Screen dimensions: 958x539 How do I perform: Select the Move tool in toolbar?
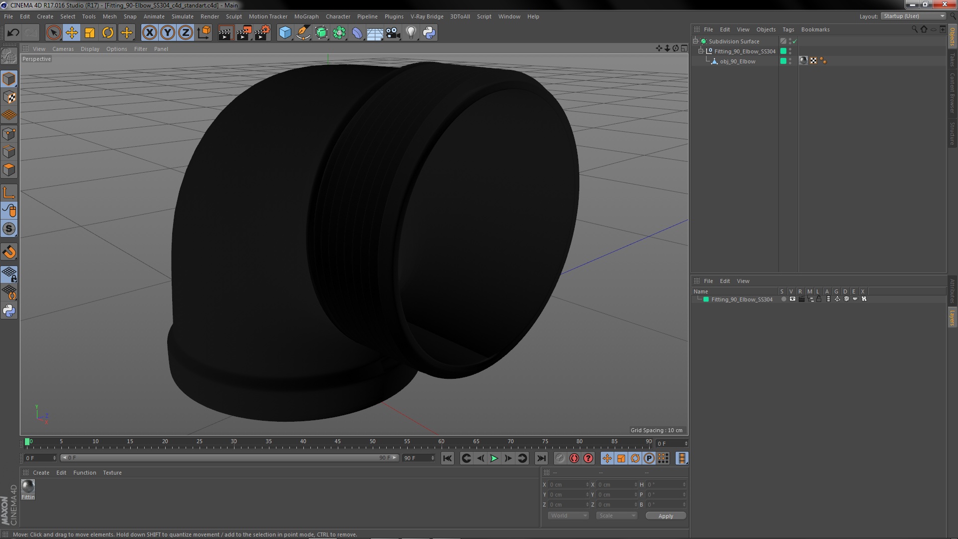[x=72, y=33]
